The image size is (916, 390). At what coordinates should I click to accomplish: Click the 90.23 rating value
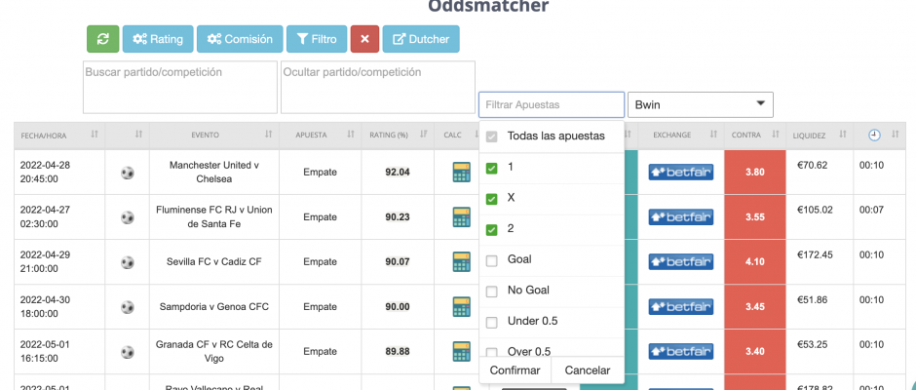398,216
